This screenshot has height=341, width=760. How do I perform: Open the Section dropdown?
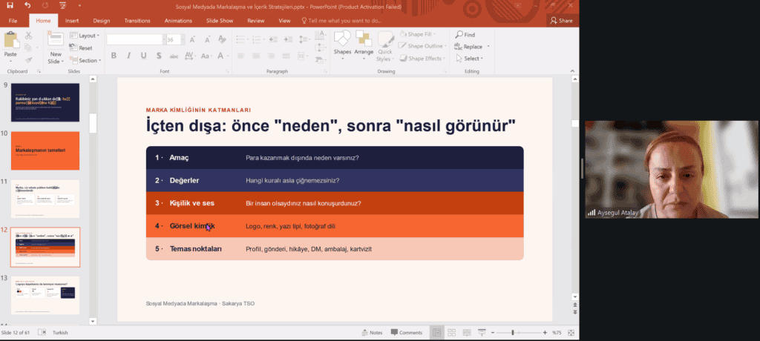86,61
